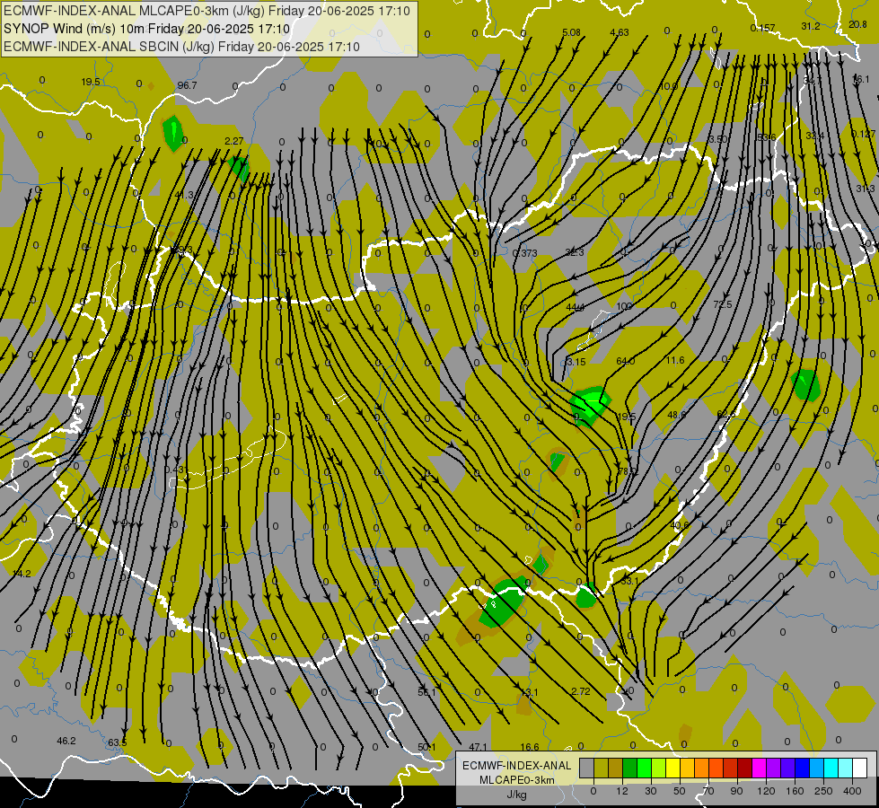Click the map value 41.3
Screen dimensions: 879x808
coord(184,195)
